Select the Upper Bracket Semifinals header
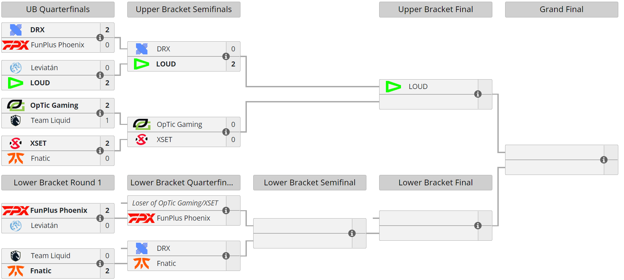 [x=184, y=9]
